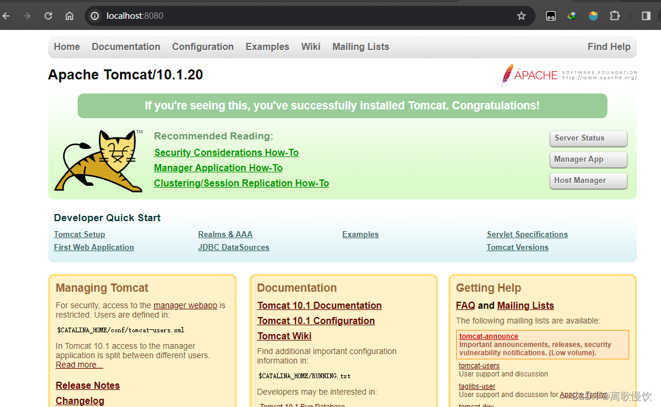
Task: Open the Home navigation item
Action: tap(67, 47)
